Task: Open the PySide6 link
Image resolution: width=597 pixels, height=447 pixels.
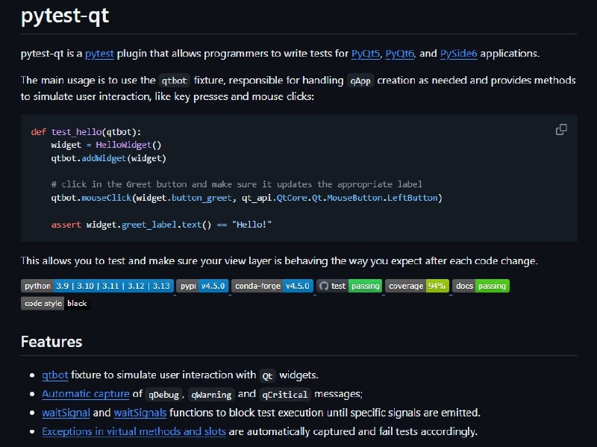Action: [x=458, y=53]
